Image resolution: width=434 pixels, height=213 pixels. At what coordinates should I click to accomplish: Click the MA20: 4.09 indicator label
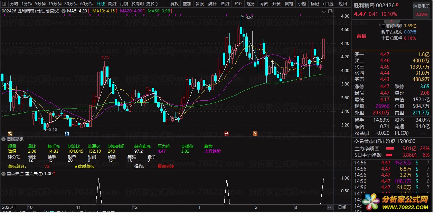pyautogui.click(x=132, y=11)
